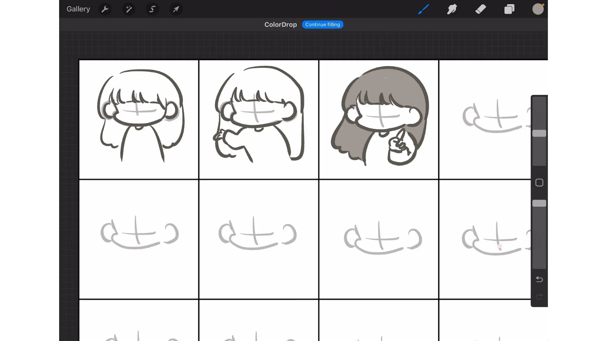Tap the first character sketch panel
The width and height of the screenshot is (607, 341).
tap(138, 119)
